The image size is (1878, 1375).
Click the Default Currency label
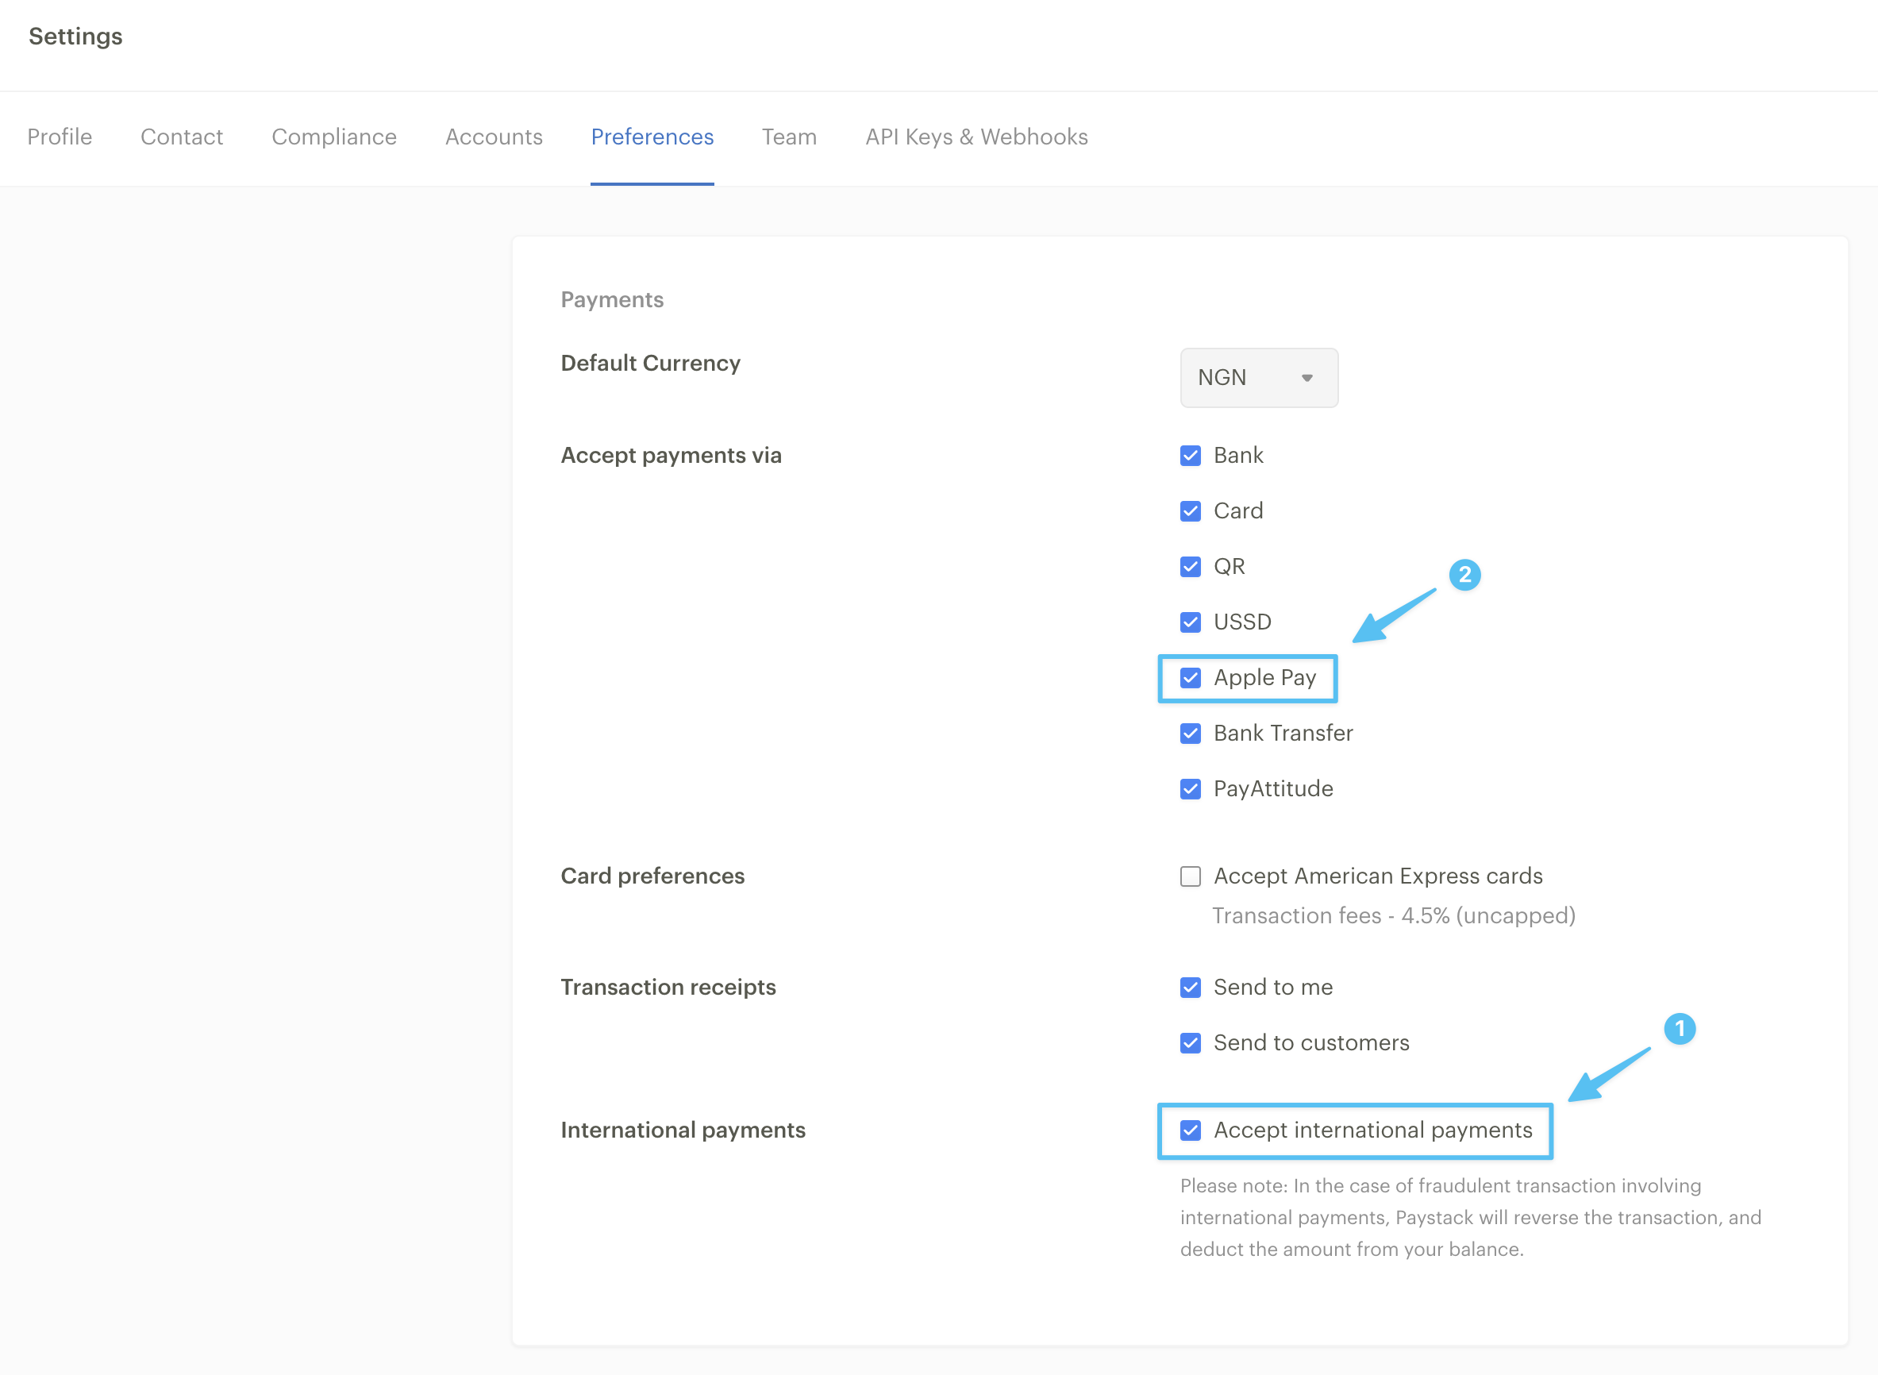(650, 363)
